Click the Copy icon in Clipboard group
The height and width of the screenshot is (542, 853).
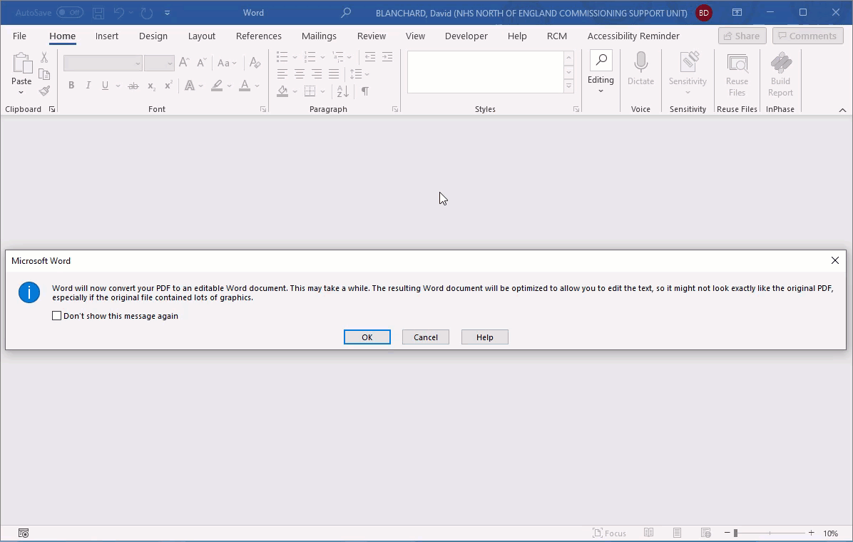(x=45, y=74)
